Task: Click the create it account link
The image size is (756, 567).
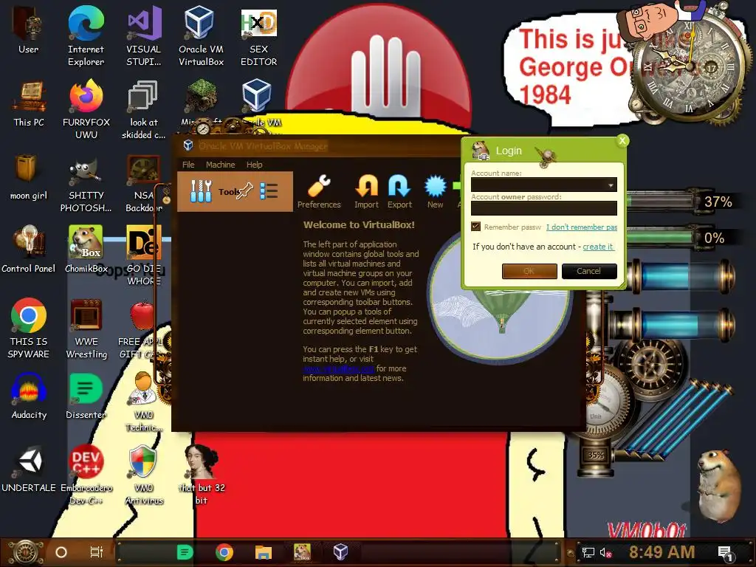Action: point(598,247)
